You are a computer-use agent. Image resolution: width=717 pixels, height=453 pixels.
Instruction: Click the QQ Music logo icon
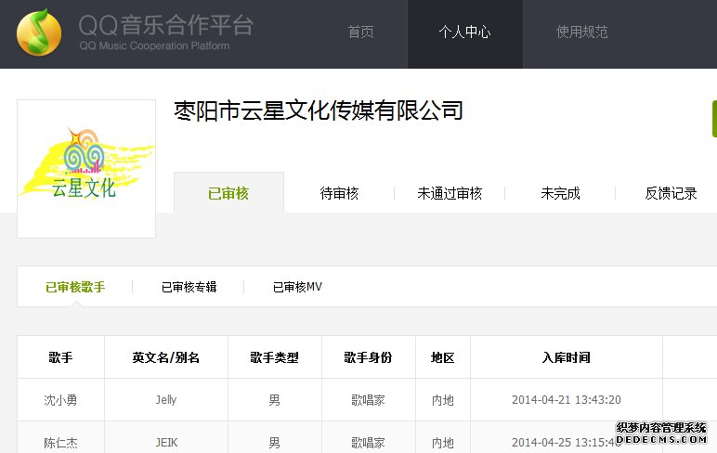pyautogui.click(x=39, y=32)
